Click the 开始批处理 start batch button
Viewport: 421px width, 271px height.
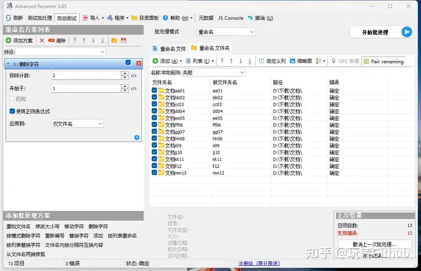382,32
